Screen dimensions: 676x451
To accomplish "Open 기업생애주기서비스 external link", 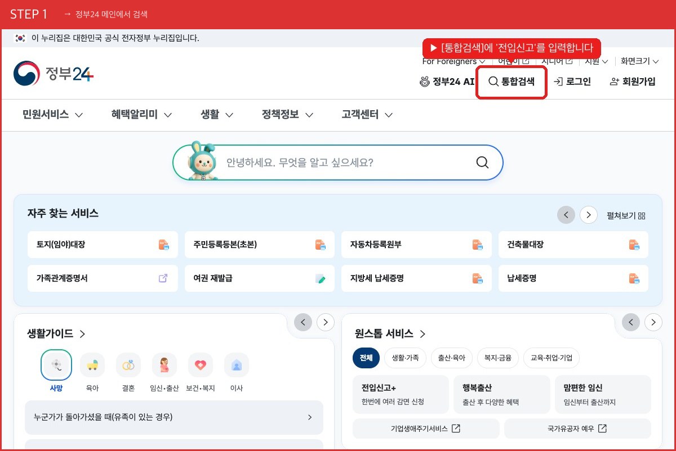I will tap(426, 429).
